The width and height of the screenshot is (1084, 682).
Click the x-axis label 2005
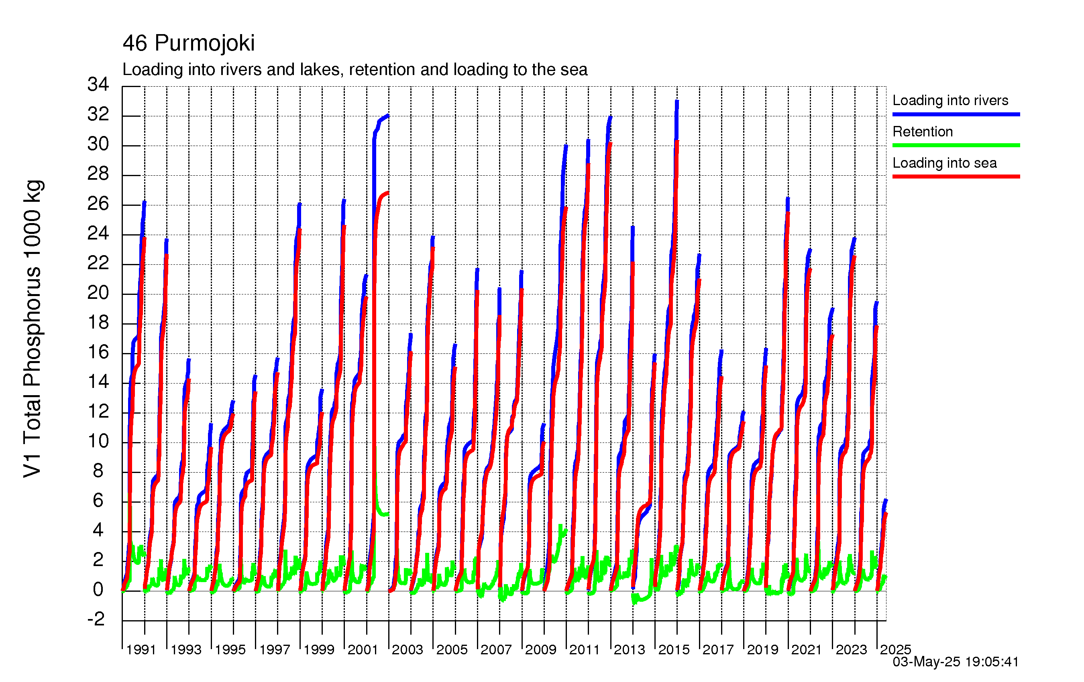[x=452, y=650]
